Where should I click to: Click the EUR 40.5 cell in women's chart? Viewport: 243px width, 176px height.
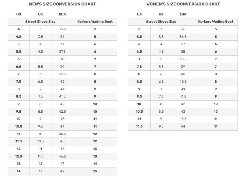coord(183,81)
